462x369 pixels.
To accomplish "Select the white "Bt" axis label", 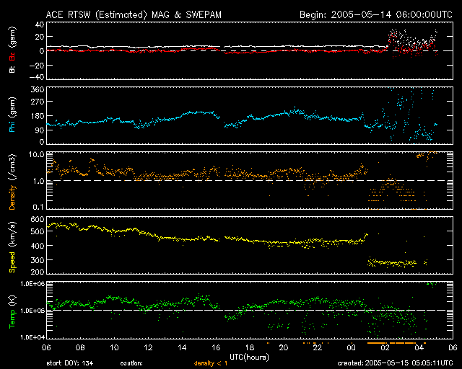I will [12, 69].
